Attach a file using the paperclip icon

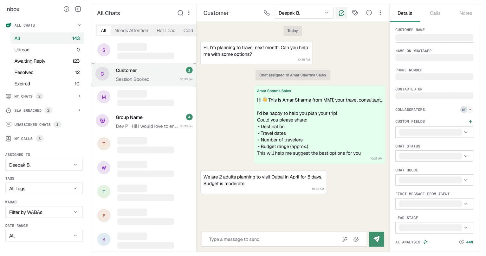click(x=356, y=239)
